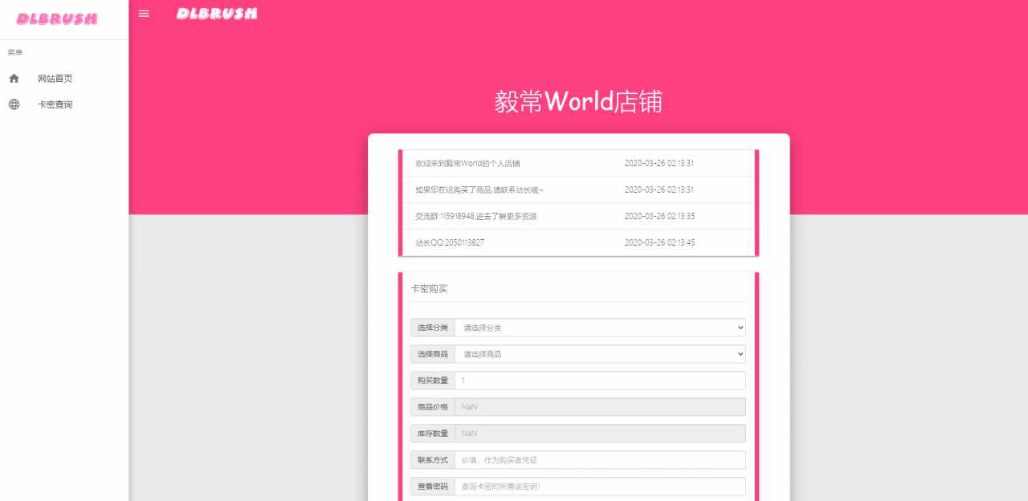This screenshot has height=501, width=1028.
Task: Focus the 查看密码 input field
Action: point(599,487)
